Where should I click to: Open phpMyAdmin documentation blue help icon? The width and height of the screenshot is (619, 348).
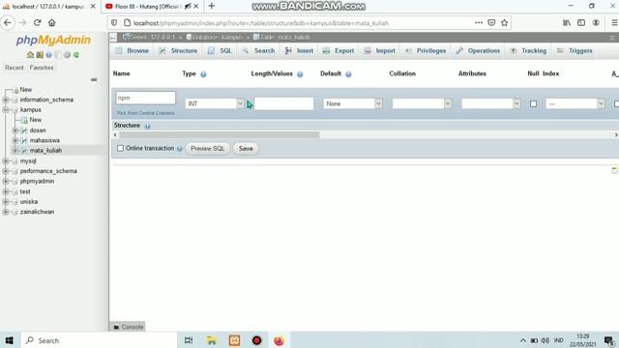click(48, 55)
